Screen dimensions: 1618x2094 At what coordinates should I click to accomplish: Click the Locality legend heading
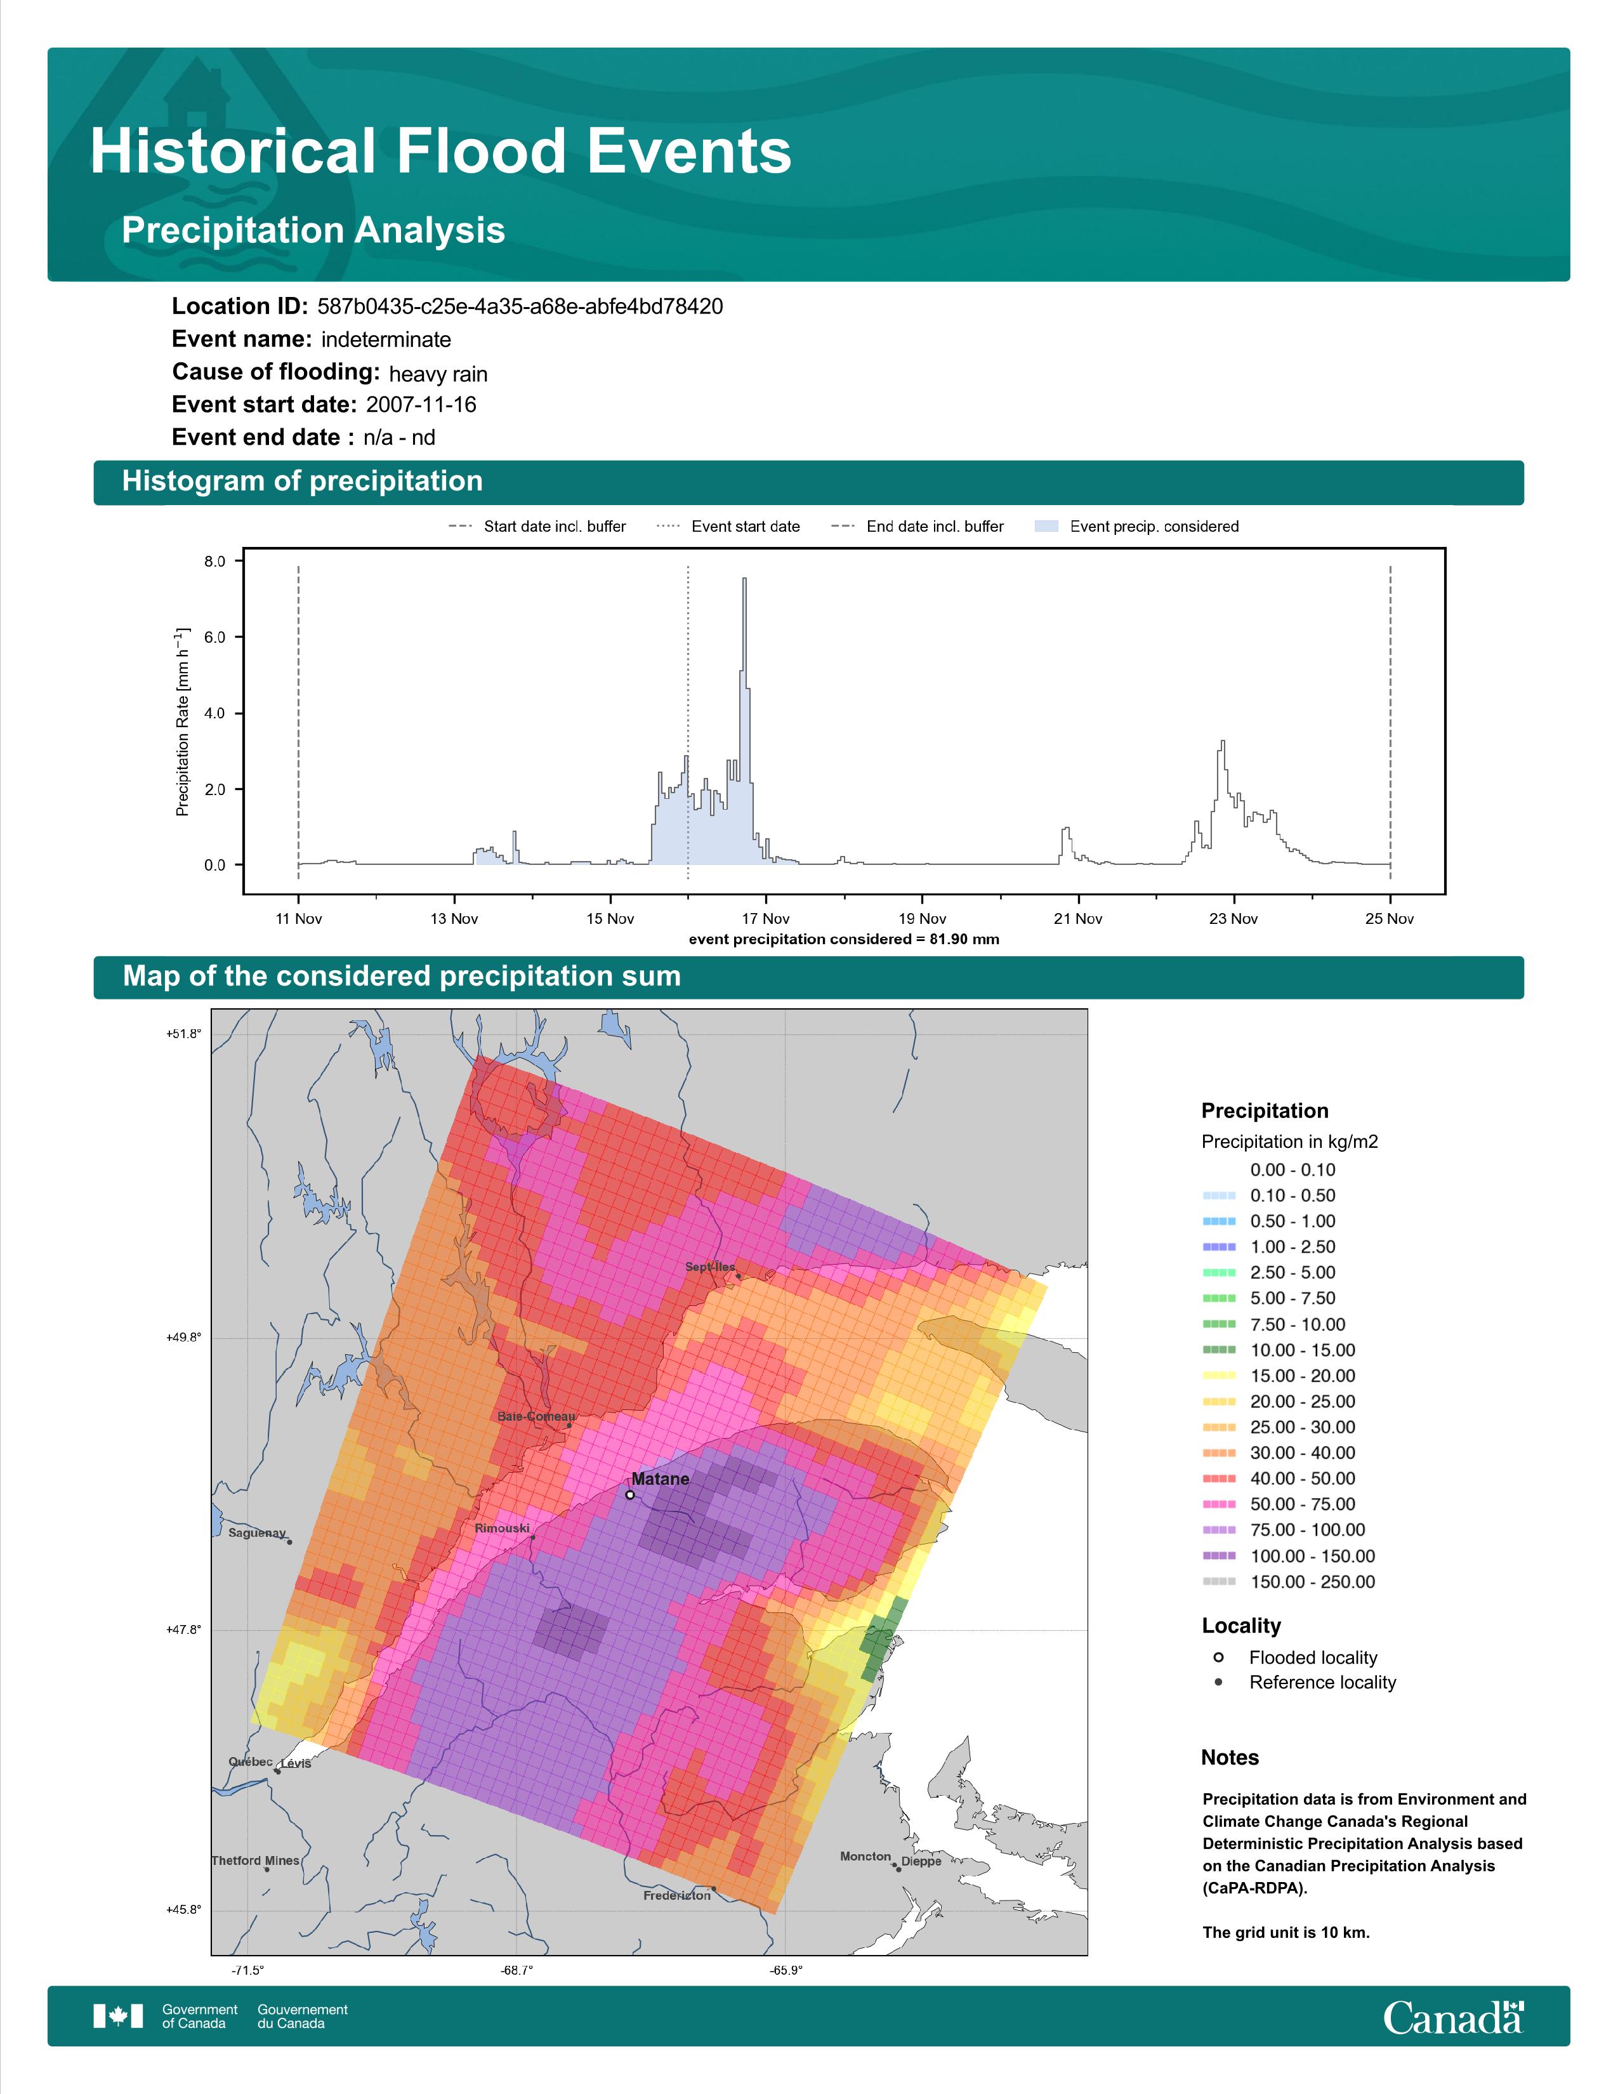[x=1241, y=1626]
